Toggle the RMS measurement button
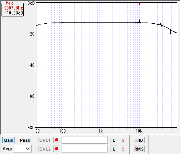 point(139,149)
